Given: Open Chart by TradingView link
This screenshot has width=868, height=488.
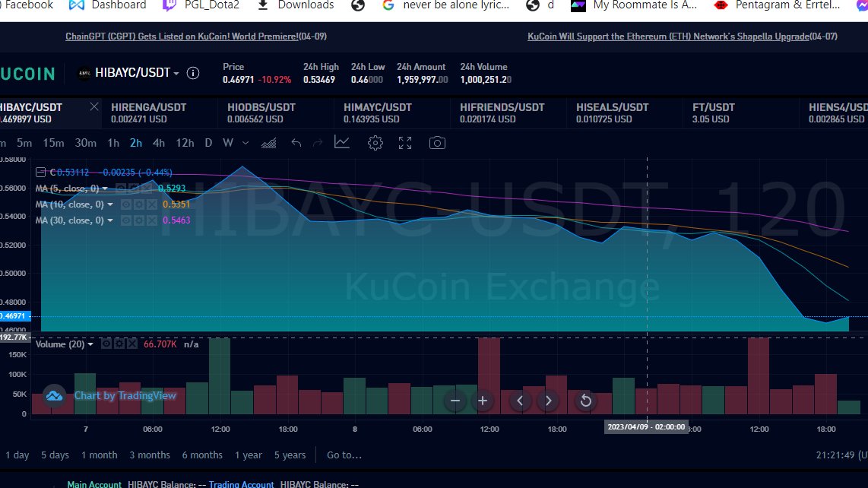Looking at the screenshot, I should [125, 395].
